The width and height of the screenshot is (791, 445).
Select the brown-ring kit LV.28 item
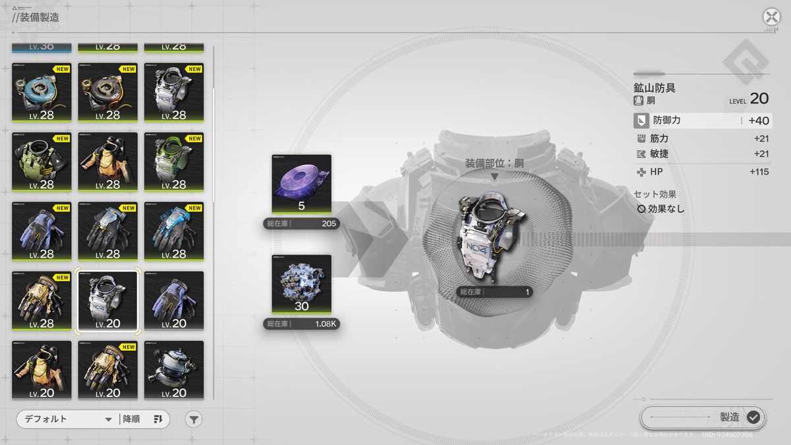(108, 92)
